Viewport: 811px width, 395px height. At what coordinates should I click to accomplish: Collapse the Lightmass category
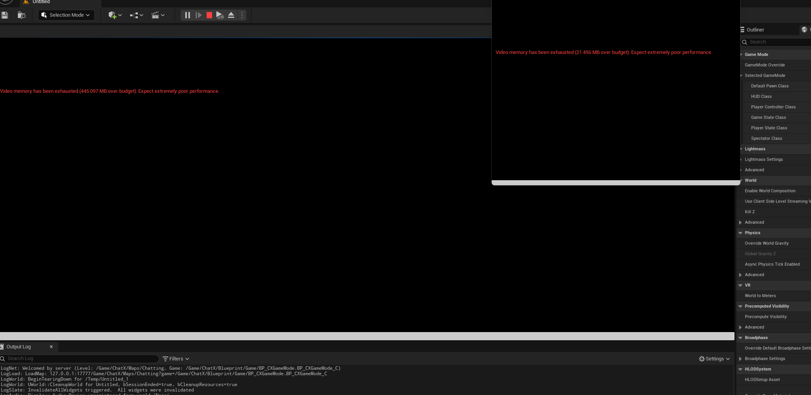point(741,149)
